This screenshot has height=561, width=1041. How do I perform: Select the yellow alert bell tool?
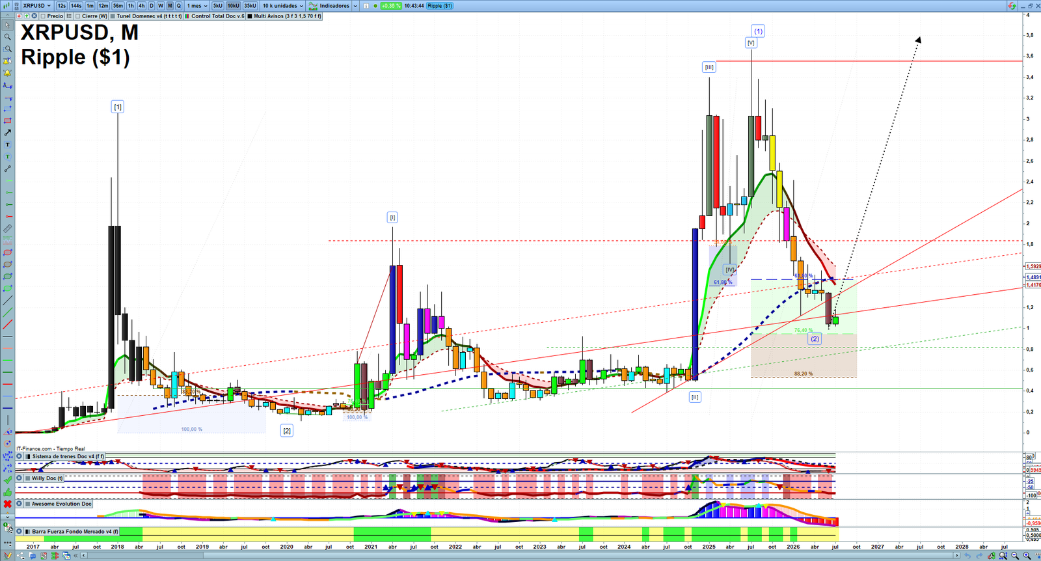[x=8, y=73]
